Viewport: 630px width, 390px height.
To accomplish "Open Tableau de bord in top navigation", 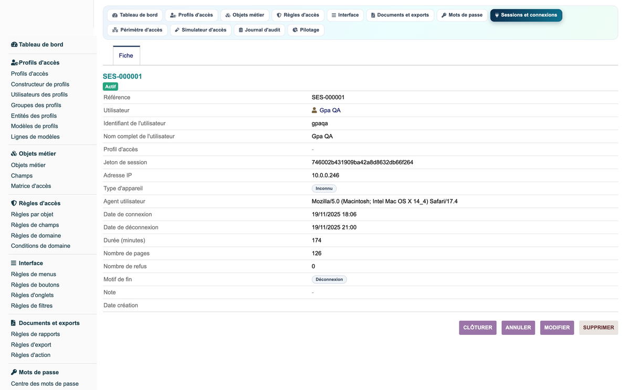I will (x=135, y=15).
